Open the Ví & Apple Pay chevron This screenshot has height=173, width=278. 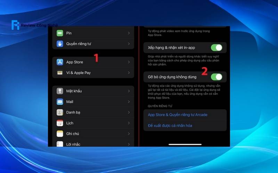[x=129, y=73]
